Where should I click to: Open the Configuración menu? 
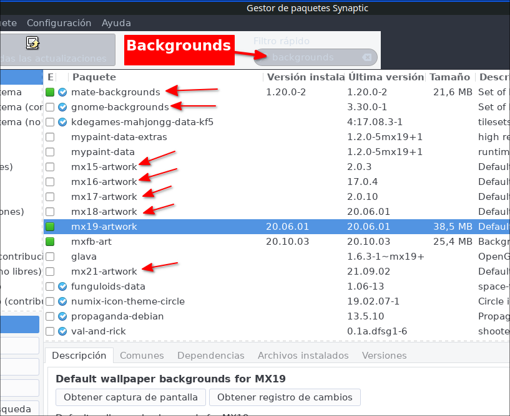click(x=59, y=23)
